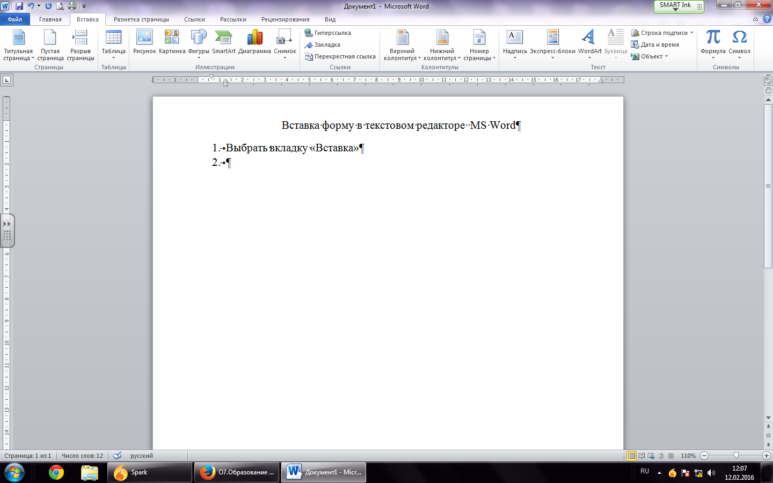The height and width of the screenshot is (483, 773).
Task: Insert a page break (Разрыв страницы)
Action: (x=81, y=45)
